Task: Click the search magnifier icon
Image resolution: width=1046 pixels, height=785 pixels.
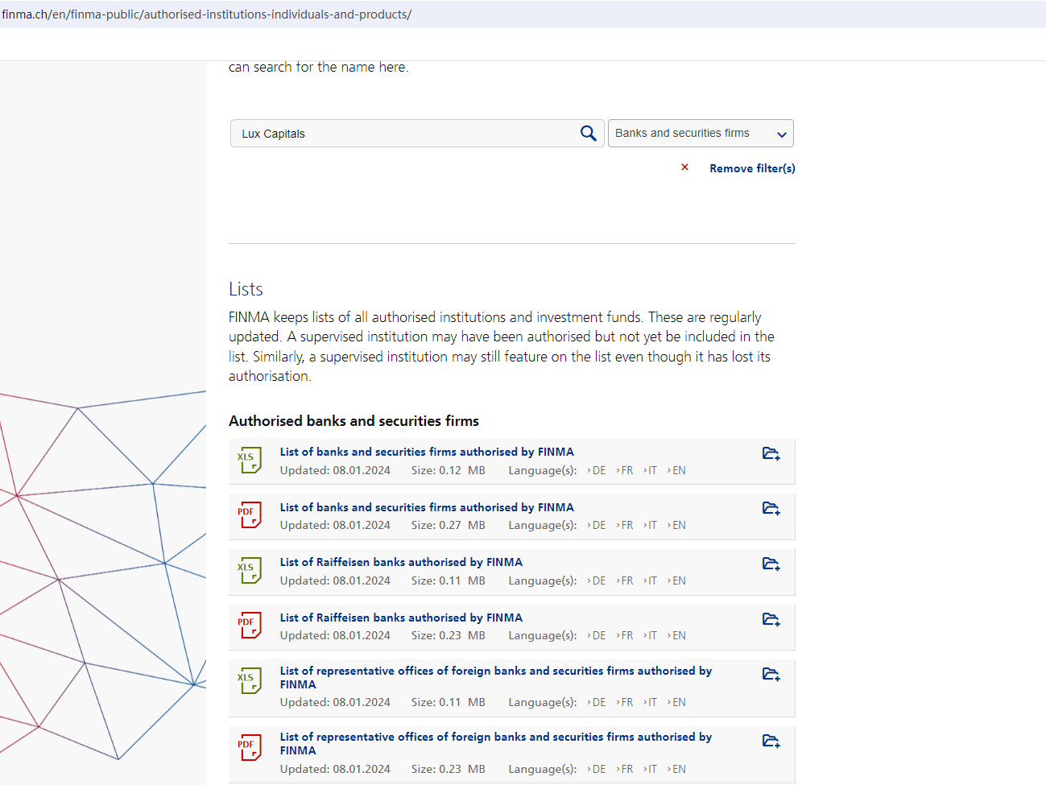Action: coord(589,134)
